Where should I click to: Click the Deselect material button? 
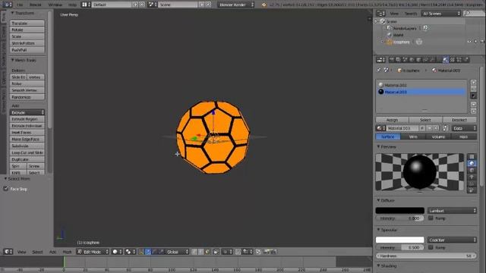pos(459,120)
